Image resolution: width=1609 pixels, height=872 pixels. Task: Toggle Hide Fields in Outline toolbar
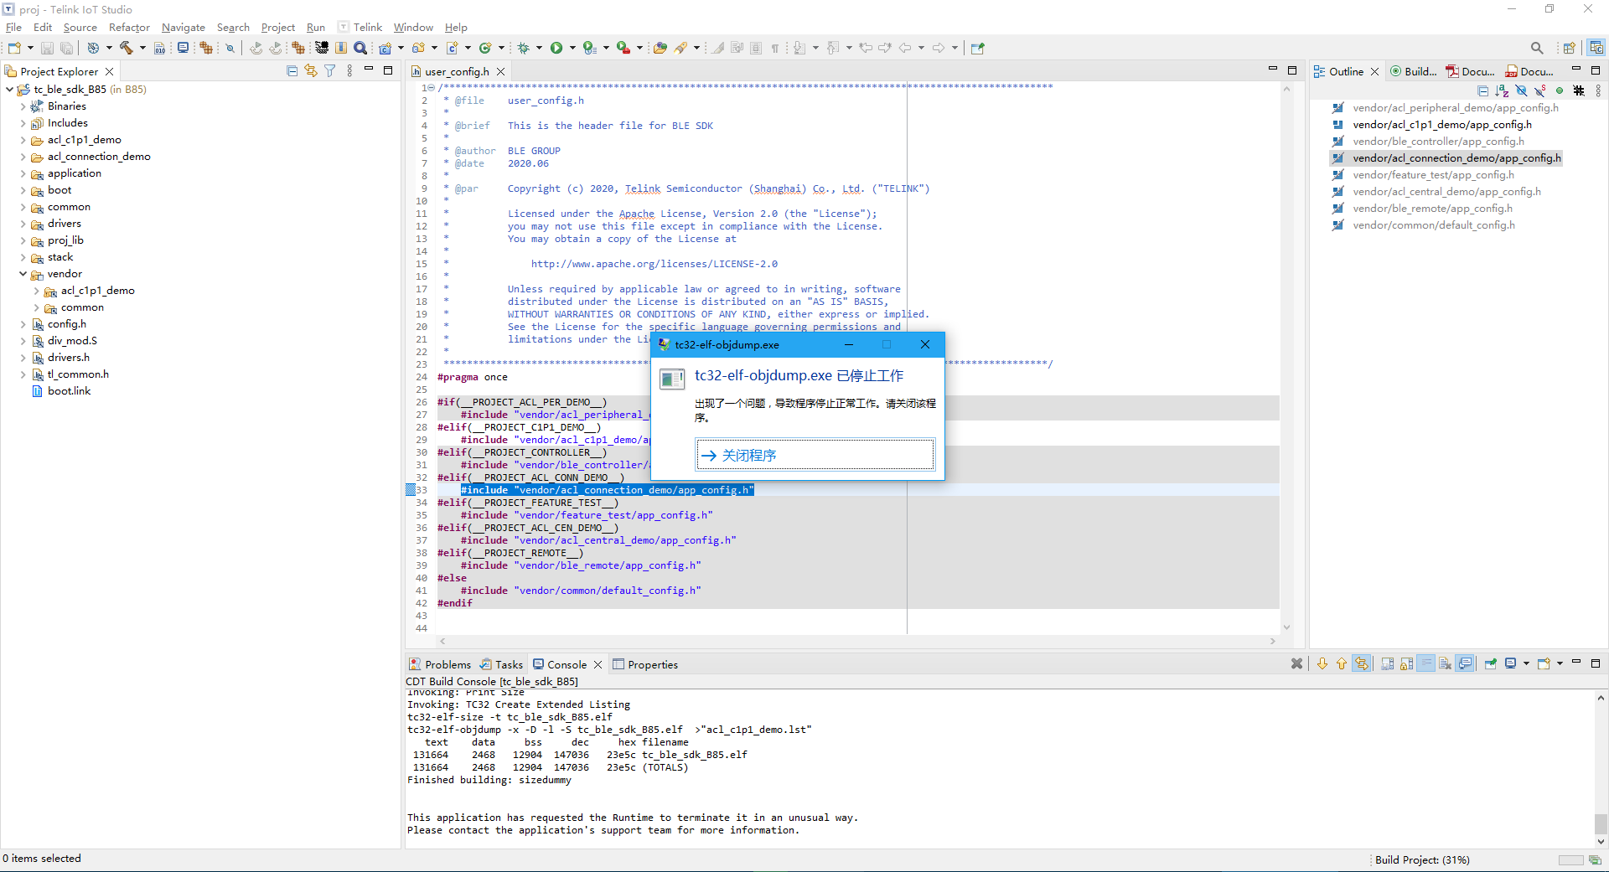1521,90
